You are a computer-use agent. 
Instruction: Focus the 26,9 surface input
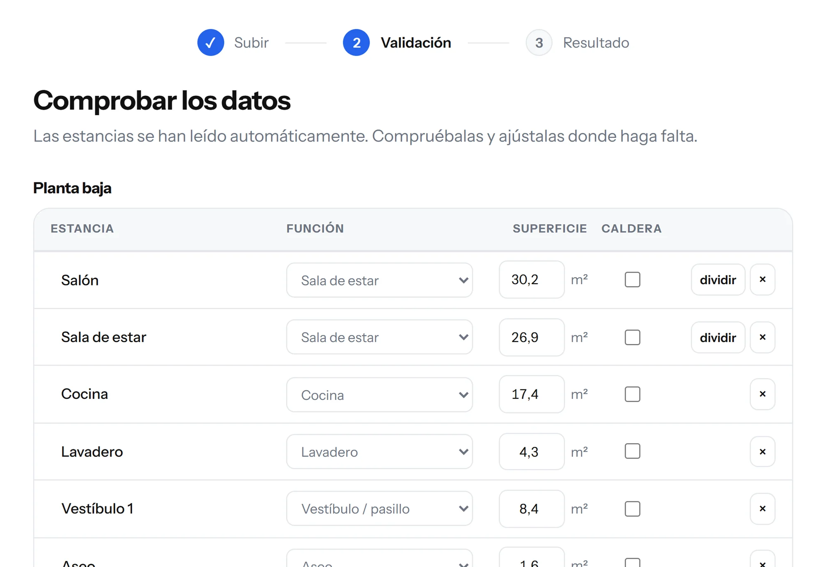click(x=532, y=337)
